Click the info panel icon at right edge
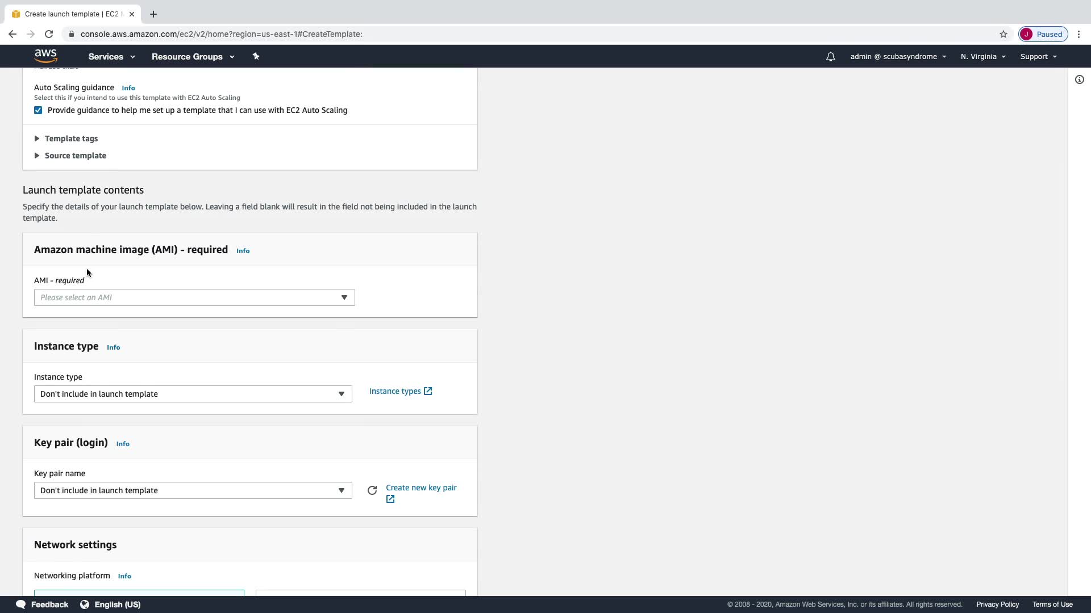This screenshot has width=1091, height=613. [1079, 79]
